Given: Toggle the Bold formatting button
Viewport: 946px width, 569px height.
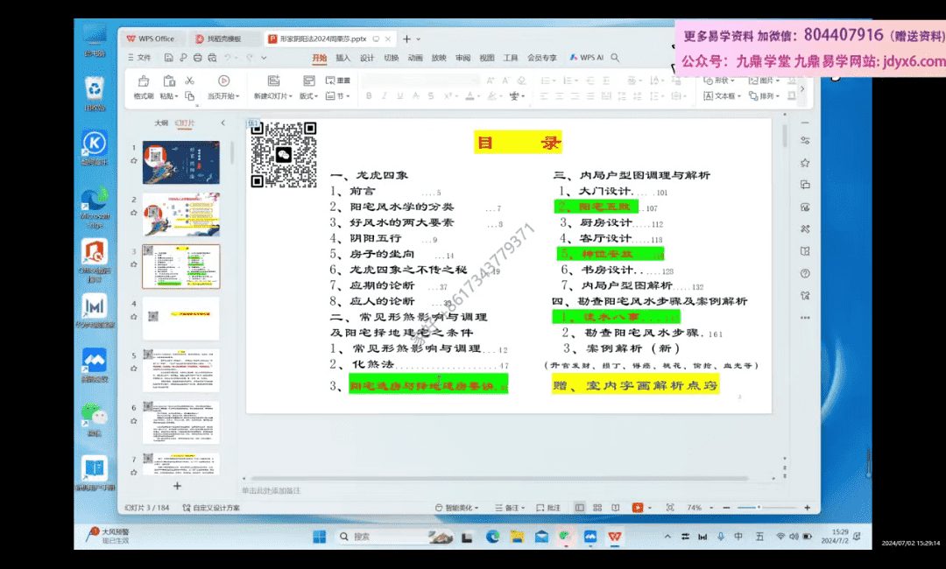Looking at the screenshot, I should pos(370,96).
